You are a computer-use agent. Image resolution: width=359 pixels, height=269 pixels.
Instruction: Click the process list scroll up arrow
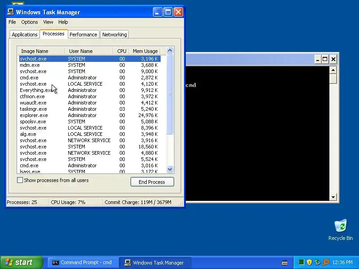click(170, 51)
